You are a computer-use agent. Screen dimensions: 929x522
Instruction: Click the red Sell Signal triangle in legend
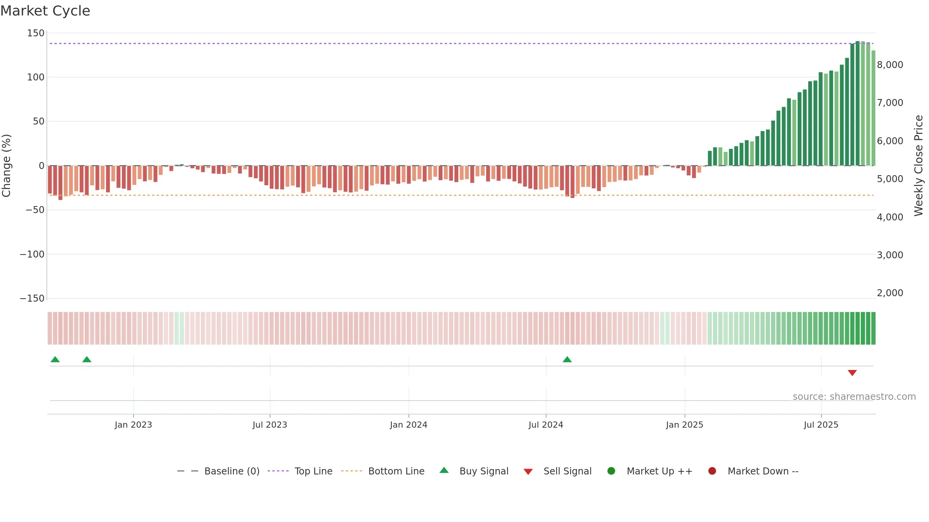pyautogui.click(x=528, y=472)
